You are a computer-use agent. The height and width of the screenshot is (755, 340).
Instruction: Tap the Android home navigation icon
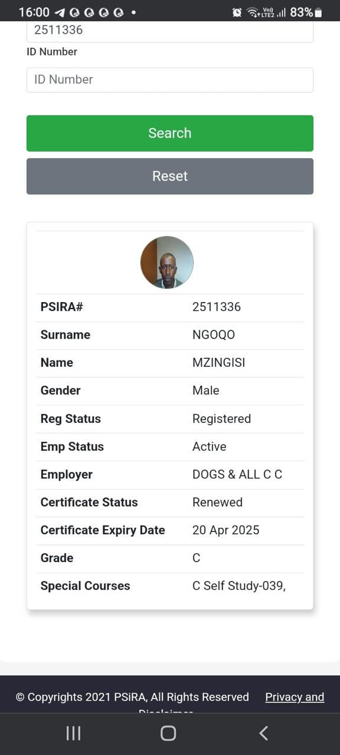tap(168, 733)
